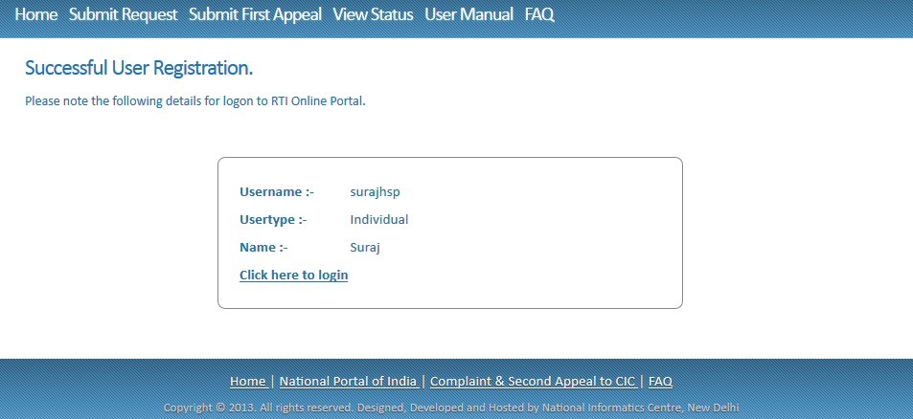913x419 pixels.
Task: Open Home in the top navigation bar
Action: tap(36, 15)
